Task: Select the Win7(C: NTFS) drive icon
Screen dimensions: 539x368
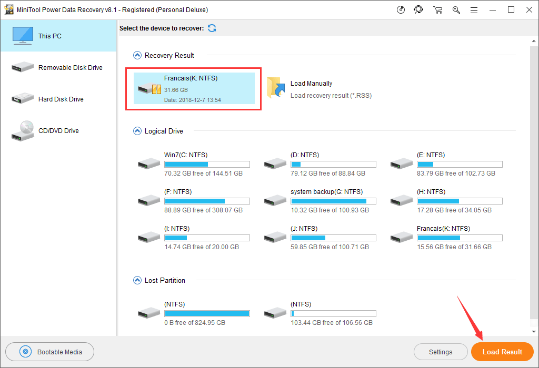Action: tap(149, 163)
